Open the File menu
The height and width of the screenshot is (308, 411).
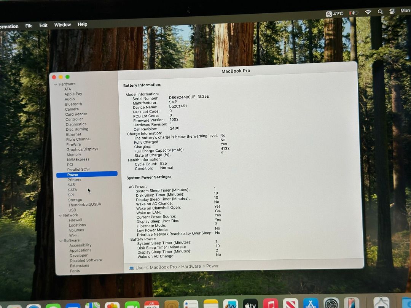pyautogui.click(x=29, y=26)
